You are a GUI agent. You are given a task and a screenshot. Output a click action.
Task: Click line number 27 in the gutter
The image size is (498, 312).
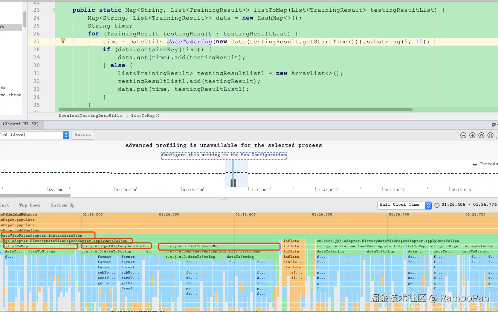pos(36,41)
